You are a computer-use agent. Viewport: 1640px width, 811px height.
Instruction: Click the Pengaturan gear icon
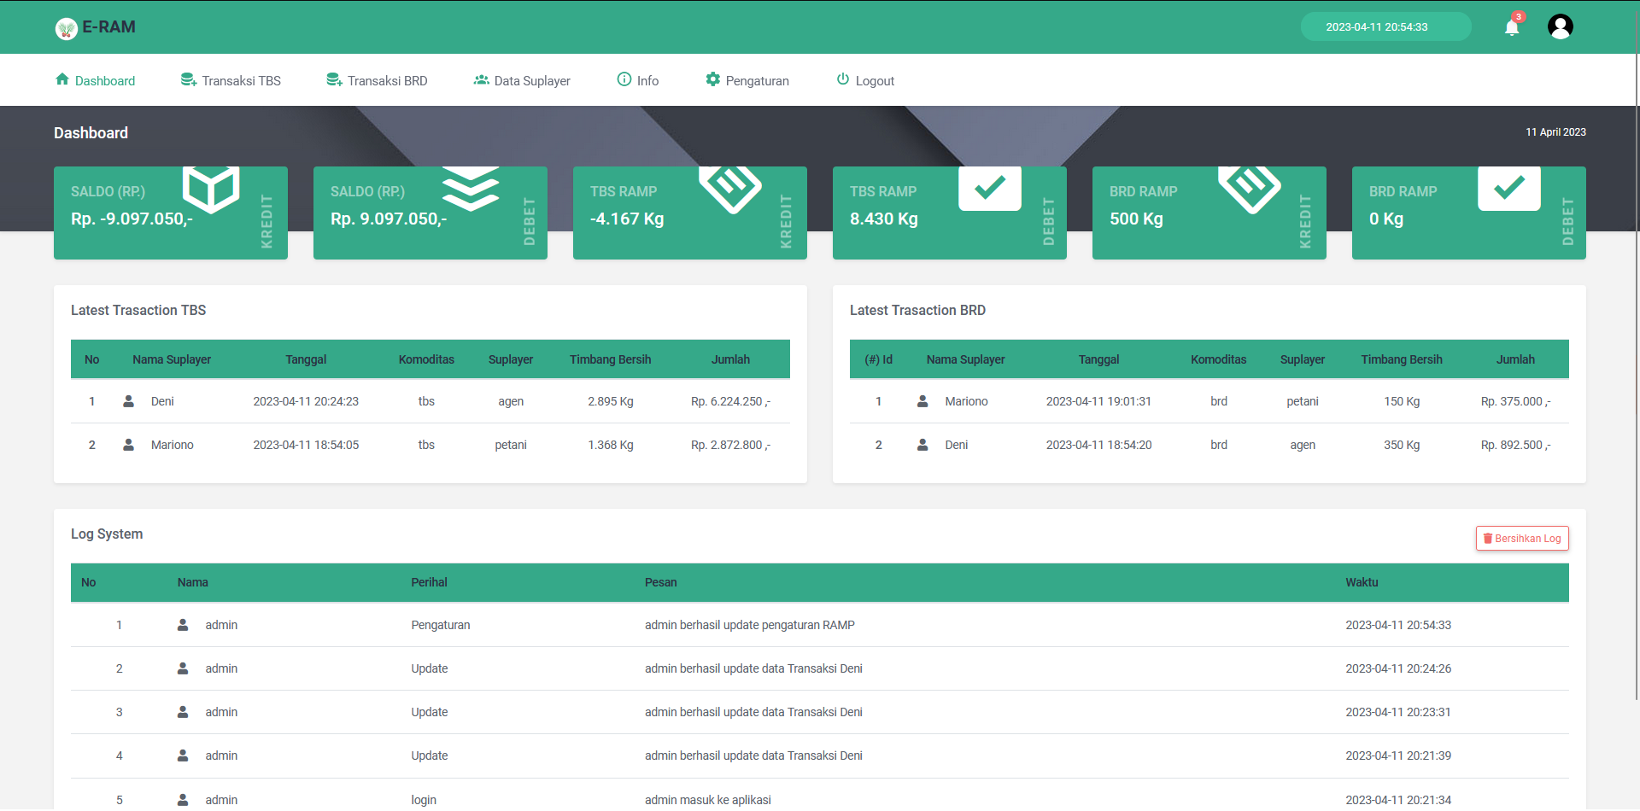click(x=713, y=79)
